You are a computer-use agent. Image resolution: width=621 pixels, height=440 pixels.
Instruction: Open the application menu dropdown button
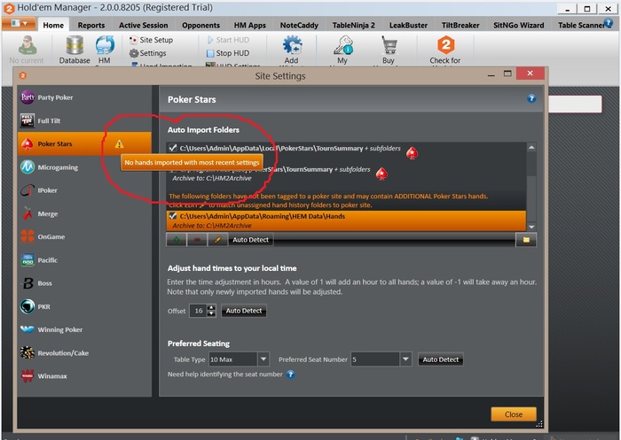(19, 24)
